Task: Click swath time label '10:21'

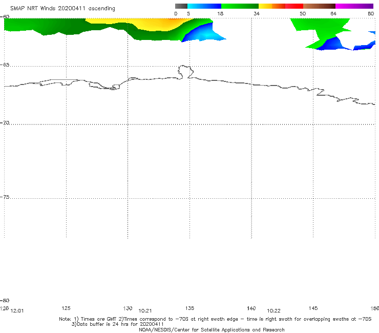Action: pyautogui.click(x=145, y=311)
